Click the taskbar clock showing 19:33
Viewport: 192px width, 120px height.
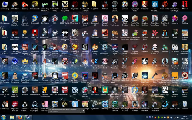tap(184, 117)
